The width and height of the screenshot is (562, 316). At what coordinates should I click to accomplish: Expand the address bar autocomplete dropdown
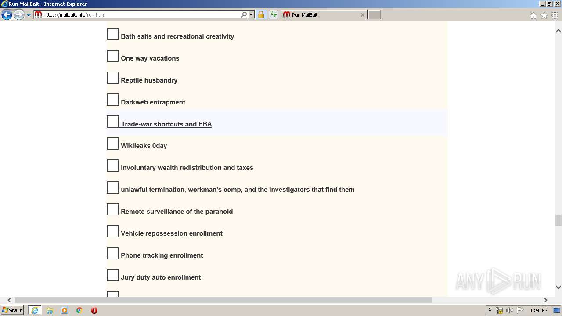coord(251,14)
